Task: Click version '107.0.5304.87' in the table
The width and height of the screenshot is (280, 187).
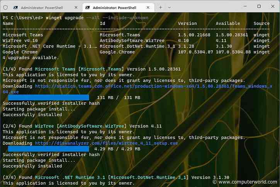Action: (195, 52)
